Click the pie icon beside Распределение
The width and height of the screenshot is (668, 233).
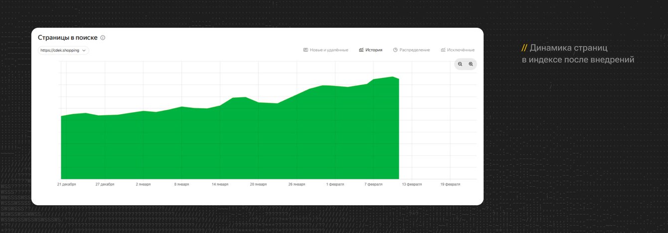(395, 50)
